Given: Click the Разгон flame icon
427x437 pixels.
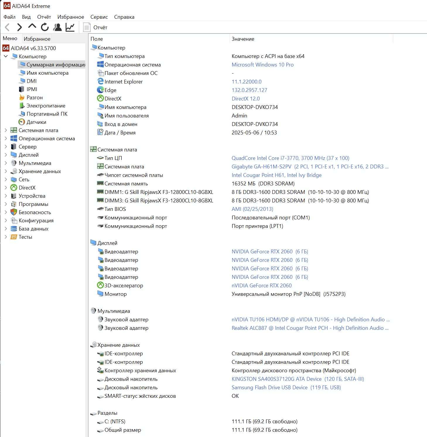Looking at the screenshot, I should click(22, 97).
